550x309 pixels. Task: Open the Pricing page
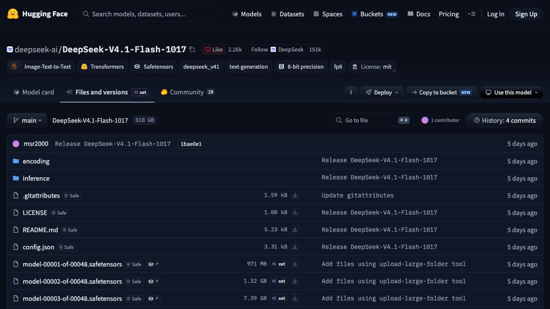449,14
